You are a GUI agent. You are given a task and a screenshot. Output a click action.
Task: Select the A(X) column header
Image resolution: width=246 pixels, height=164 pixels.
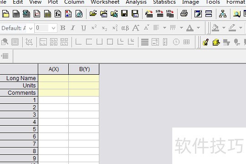click(53, 69)
